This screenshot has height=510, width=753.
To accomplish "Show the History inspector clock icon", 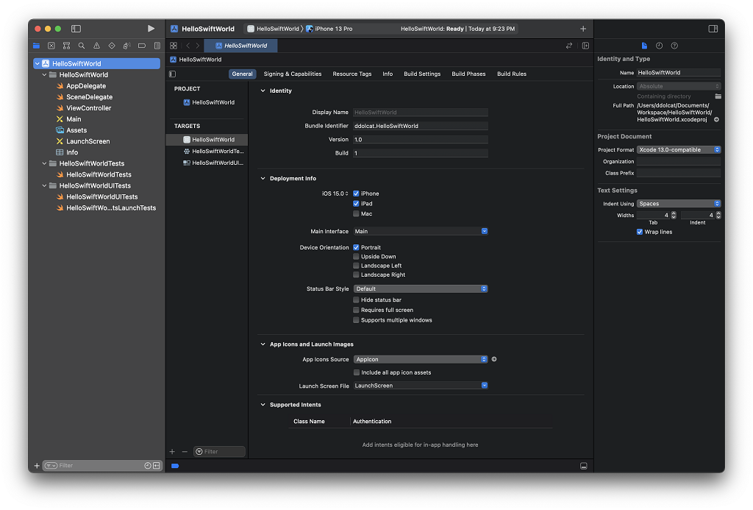I will (x=659, y=46).
